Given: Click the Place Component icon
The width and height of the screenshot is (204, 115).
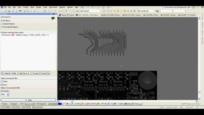Looking at the screenshot, I should tap(135, 11).
